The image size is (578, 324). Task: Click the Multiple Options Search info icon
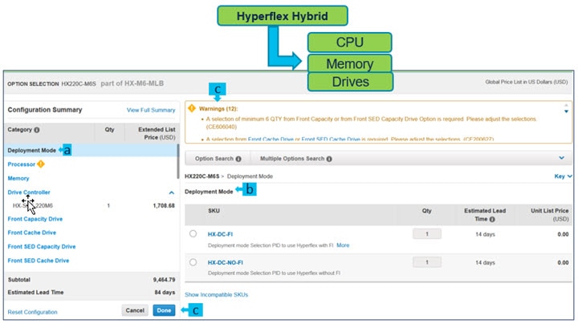tap(329, 159)
